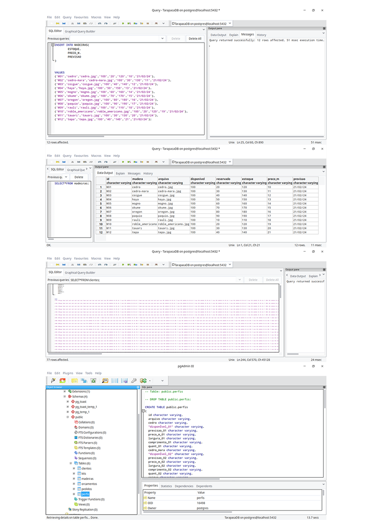Click Connect plug icon in pgAdmin III toolbar
Image resolution: width=372 pixels, height=526 pixels.
pyautogui.click(x=53, y=380)
